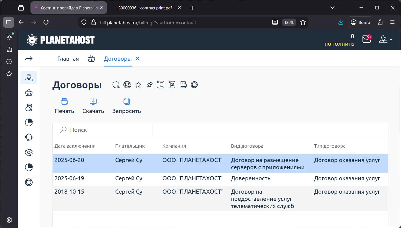Screen dimensions: 401x228
Task: Open the help lifebuoy icon next to the toolbar
Action: (x=194, y=84)
